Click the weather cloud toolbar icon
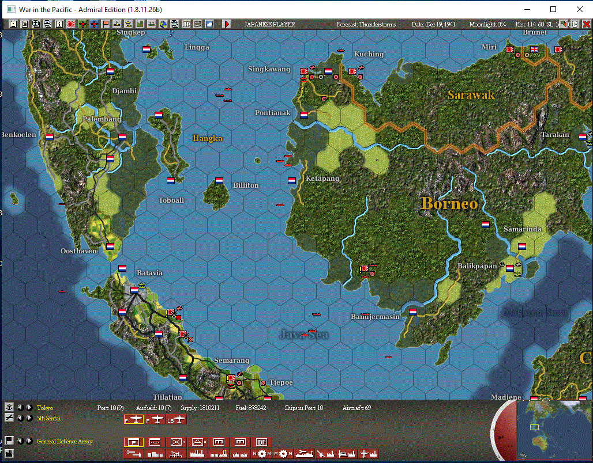The width and height of the screenshot is (593, 463). click(209, 24)
